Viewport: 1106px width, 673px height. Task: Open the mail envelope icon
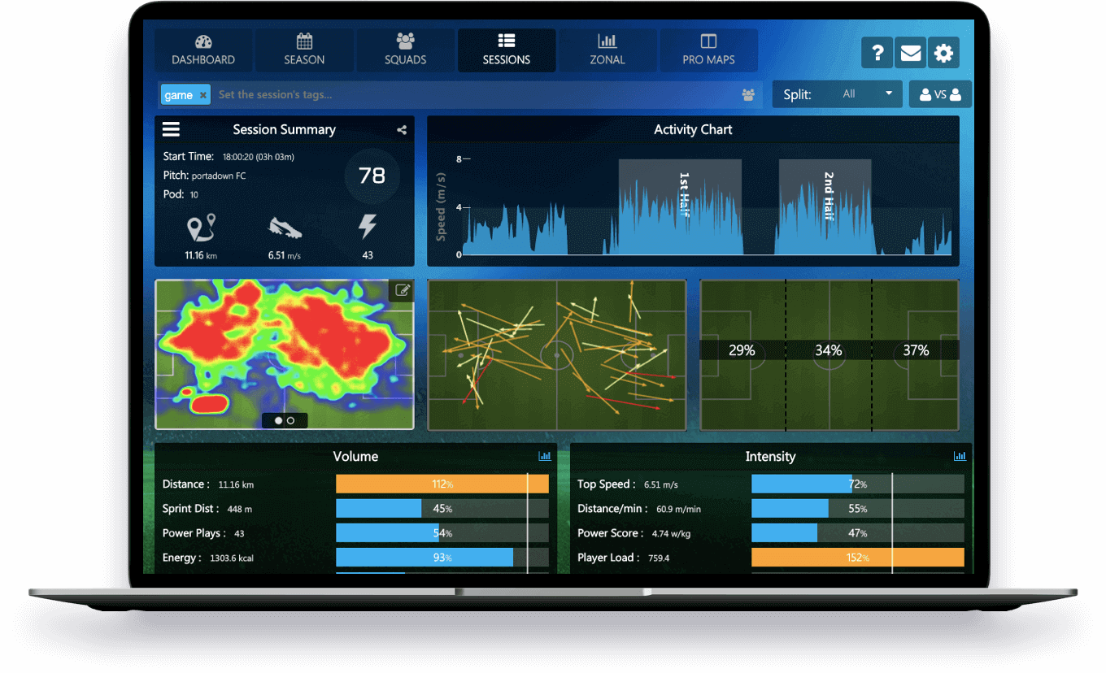[911, 53]
